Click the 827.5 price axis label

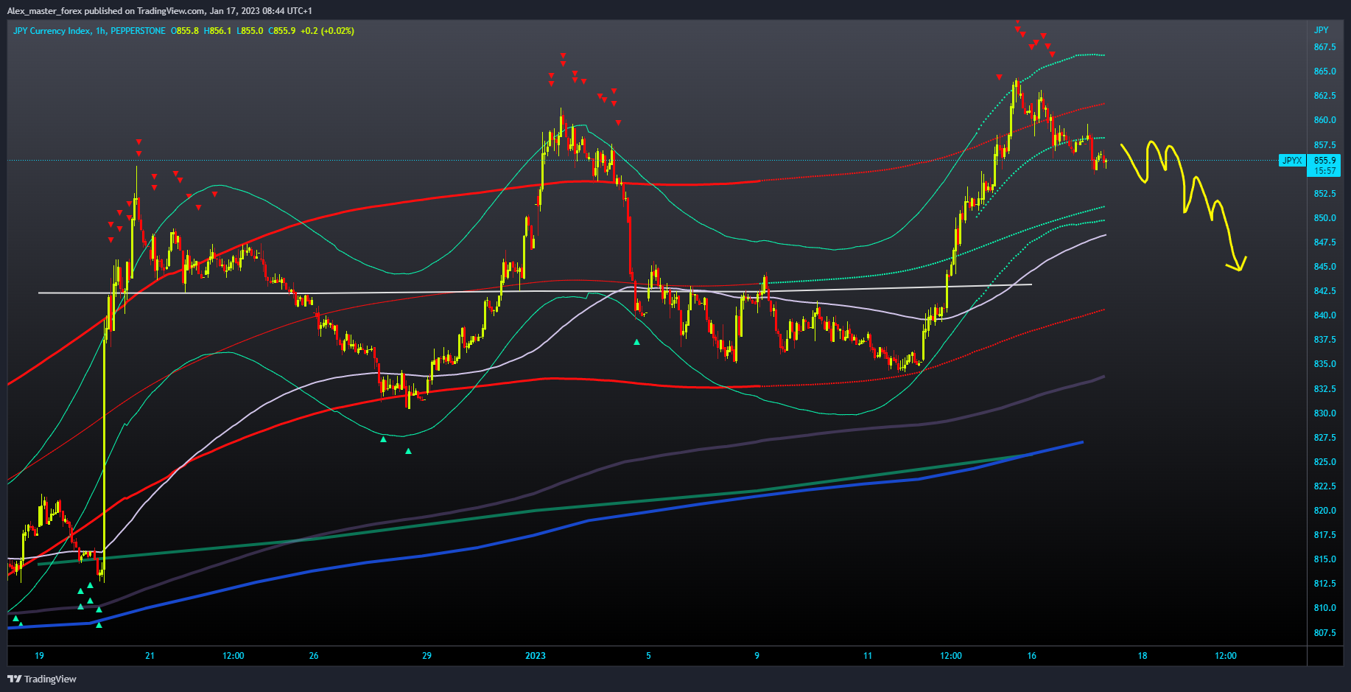[1324, 438]
